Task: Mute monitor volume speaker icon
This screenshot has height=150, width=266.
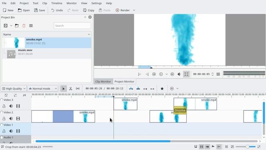Action: click(179, 74)
